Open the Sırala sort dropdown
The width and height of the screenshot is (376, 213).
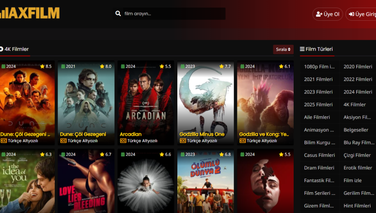(x=283, y=49)
